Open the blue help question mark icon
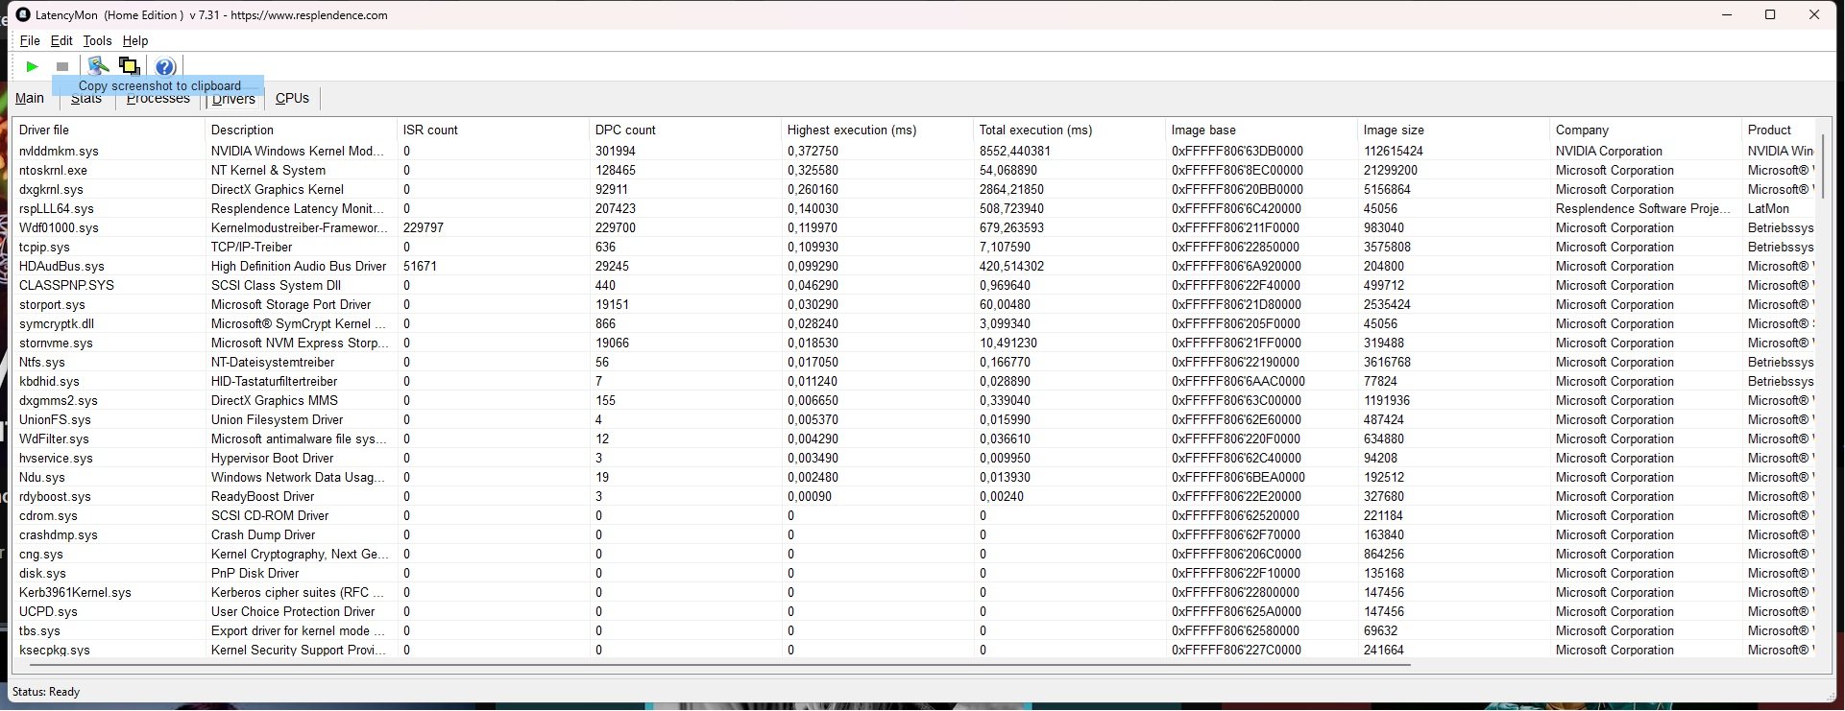Viewport: 1845px width, 711px height. 165,66
